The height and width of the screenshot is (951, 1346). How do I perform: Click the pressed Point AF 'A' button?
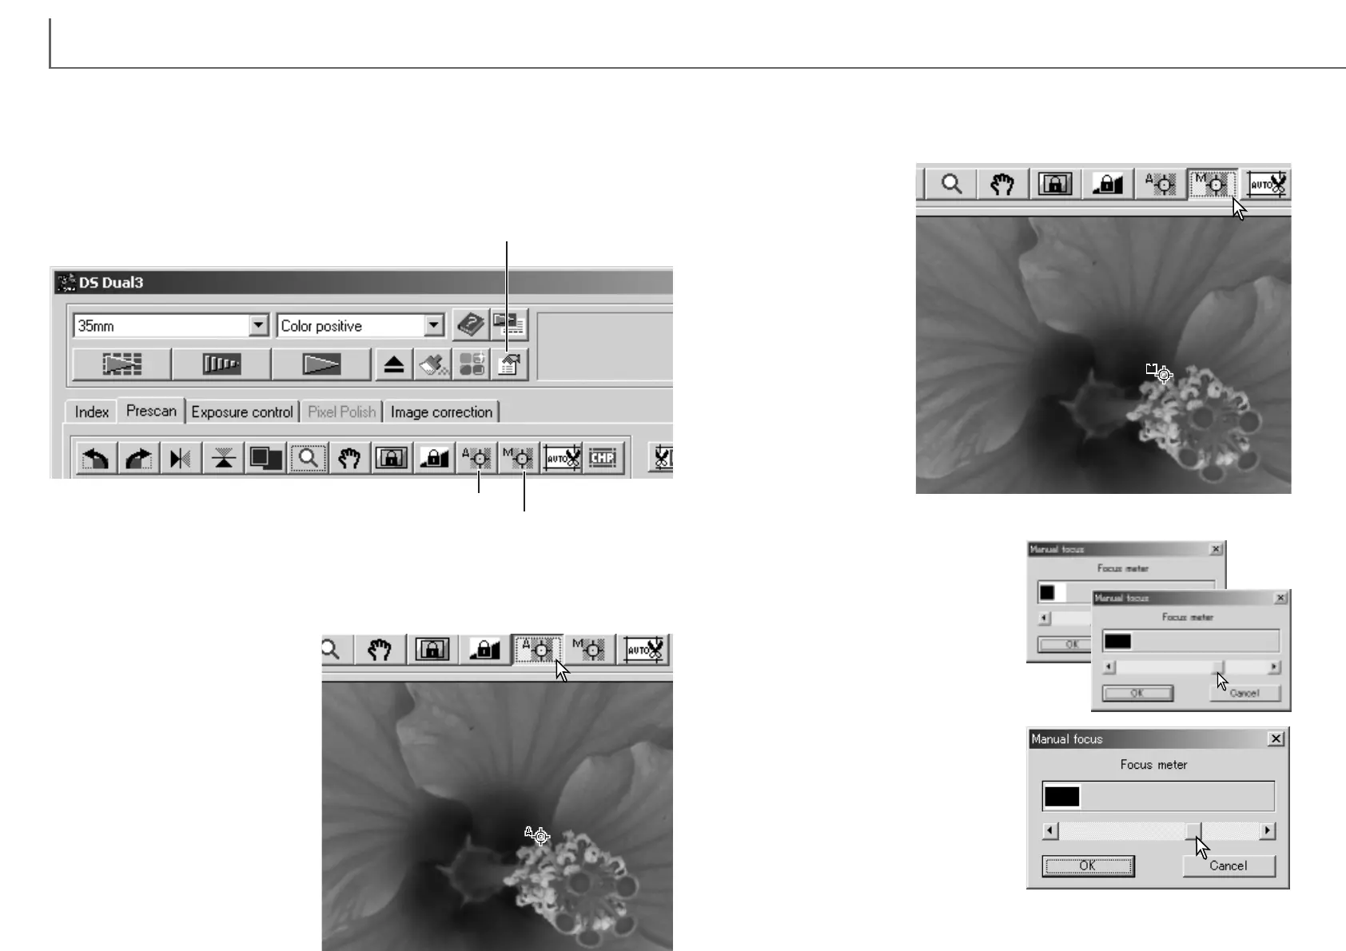[537, 649]
